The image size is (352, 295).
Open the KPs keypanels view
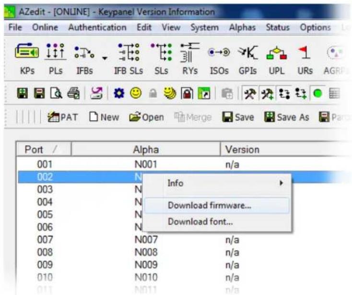tap(27, 59)
